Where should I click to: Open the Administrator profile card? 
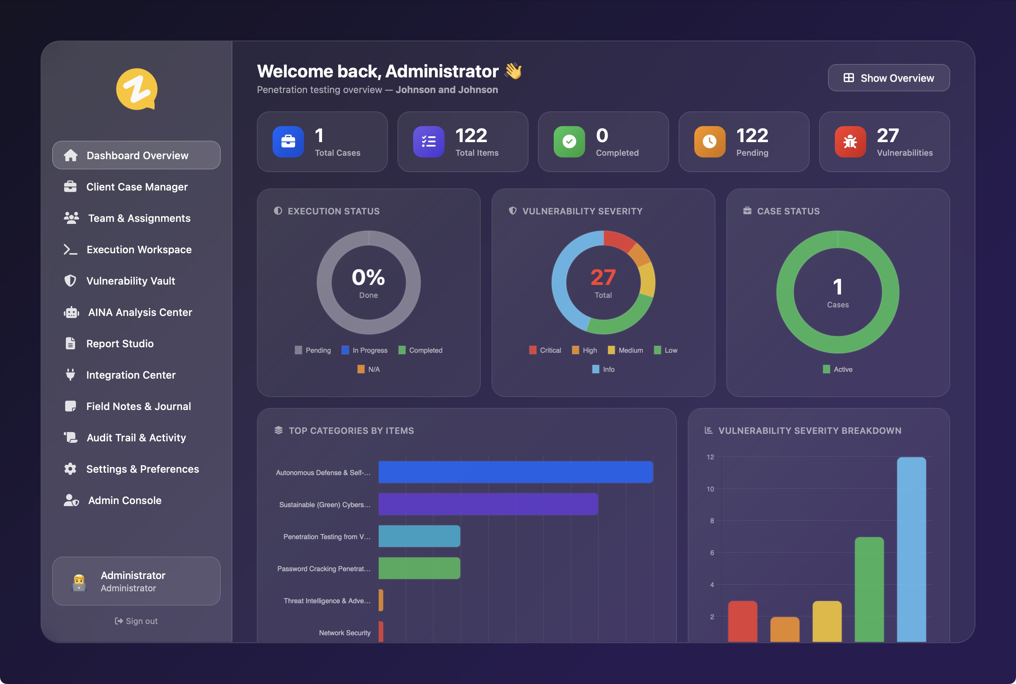[x=136, y=581]
